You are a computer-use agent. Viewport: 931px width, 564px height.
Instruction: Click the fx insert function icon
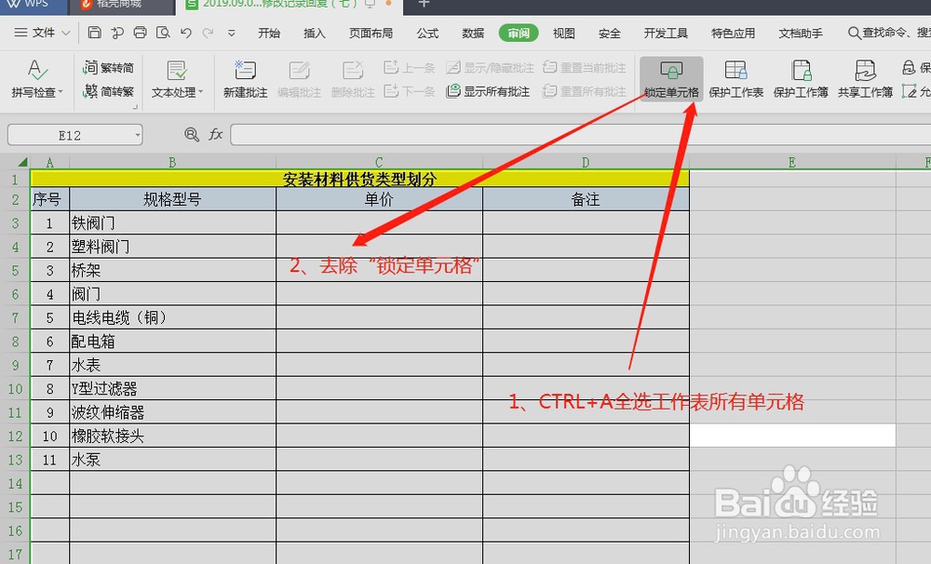tap(216, 135)
